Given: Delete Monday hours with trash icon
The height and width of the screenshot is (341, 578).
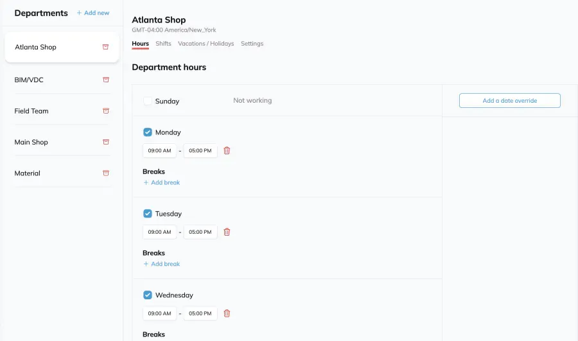Looking at the screenshot, I should click(227, 150).
